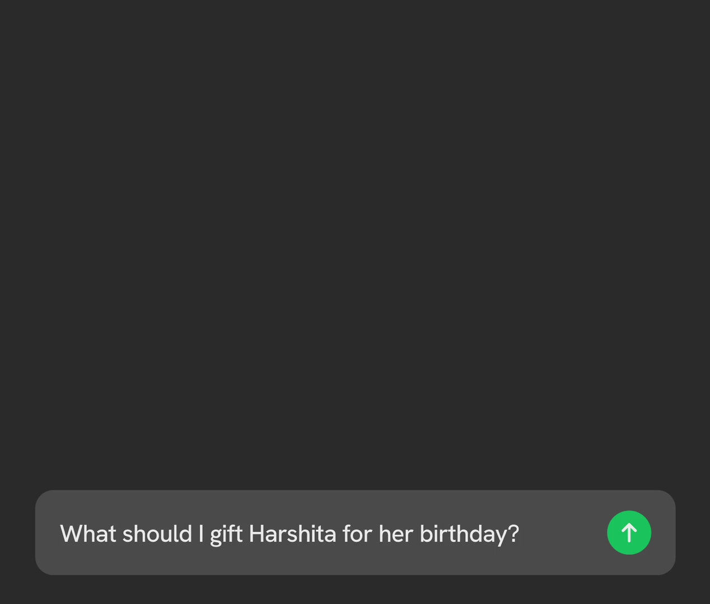
Task: Place cursor on the word "birthday?"
Action: [x=469, y=535]
